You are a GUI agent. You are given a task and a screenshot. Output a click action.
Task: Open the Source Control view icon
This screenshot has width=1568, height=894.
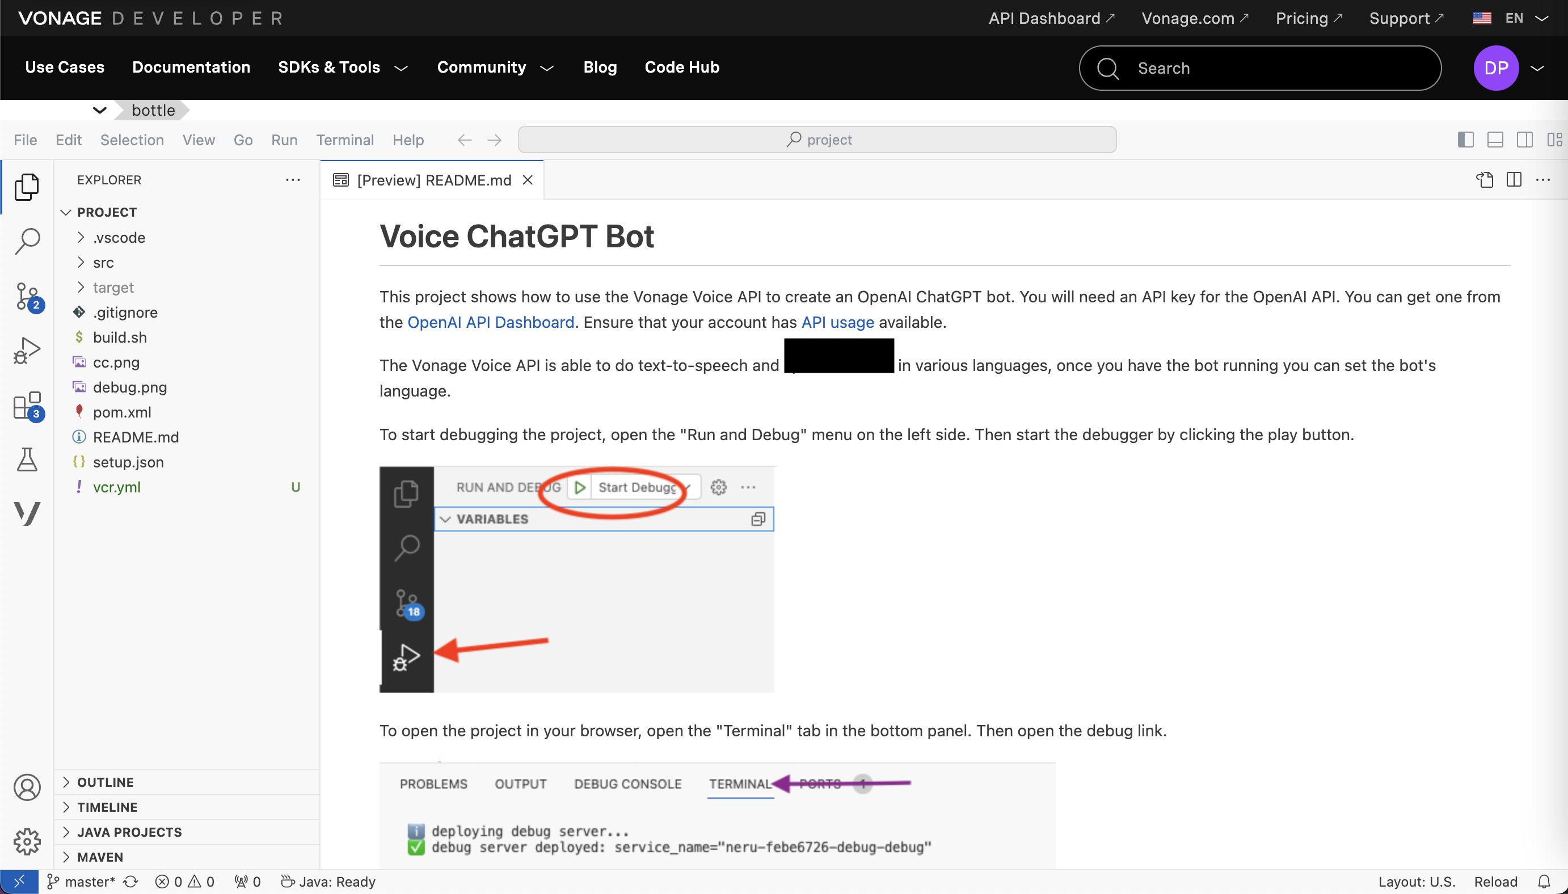pos(27,297)
